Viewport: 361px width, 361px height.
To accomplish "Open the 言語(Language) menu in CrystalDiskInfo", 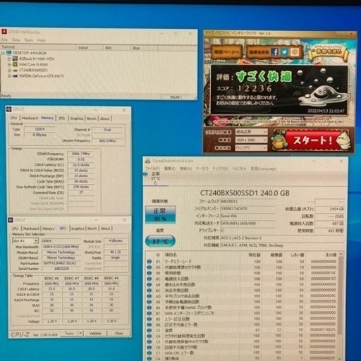I will coord(264,169).
